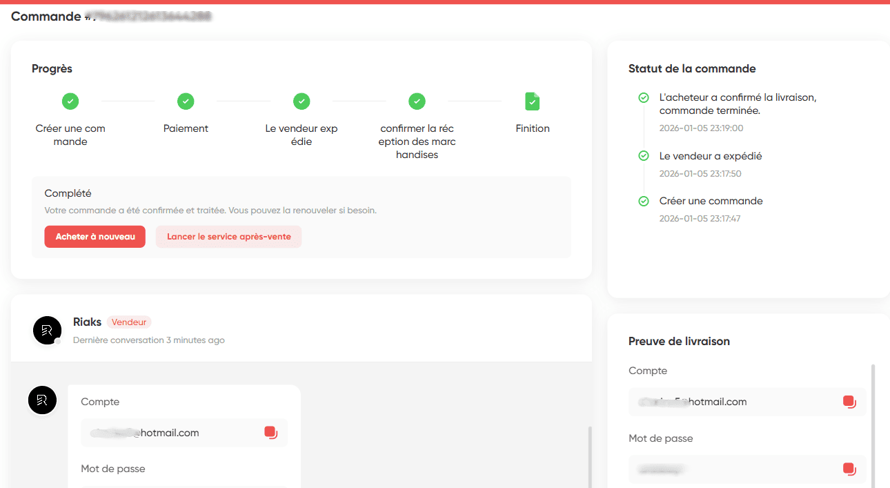Click the confirmer la réception step checkmark
Image resolution: width=890 pixels, height=488 pixels.
pos(417,101)
